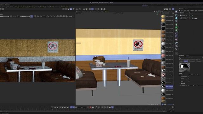The image size is (203, 114).
Task: Toggle the Redshift Sky enable checkmark
Action: tap(193, 16)
